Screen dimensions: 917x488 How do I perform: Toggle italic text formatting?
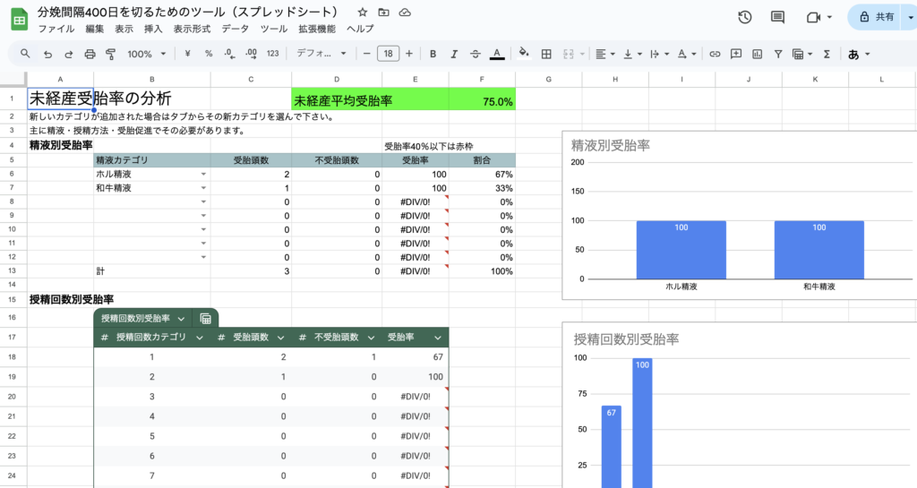[454, 54]
